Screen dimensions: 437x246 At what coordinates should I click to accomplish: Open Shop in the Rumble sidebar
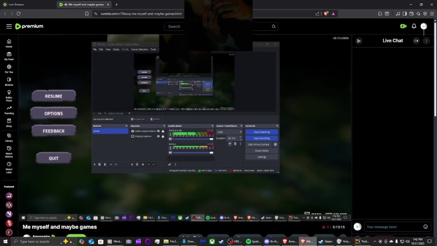9,123
